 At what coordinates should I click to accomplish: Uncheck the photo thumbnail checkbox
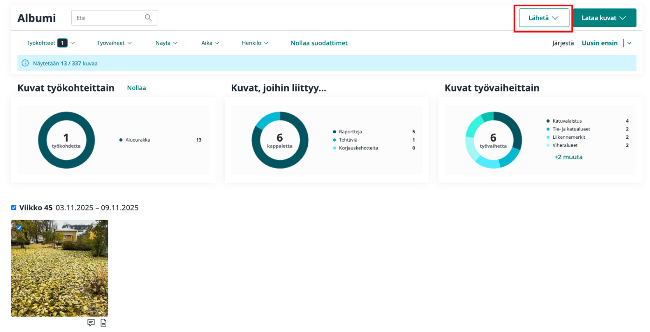click(19, 228)
